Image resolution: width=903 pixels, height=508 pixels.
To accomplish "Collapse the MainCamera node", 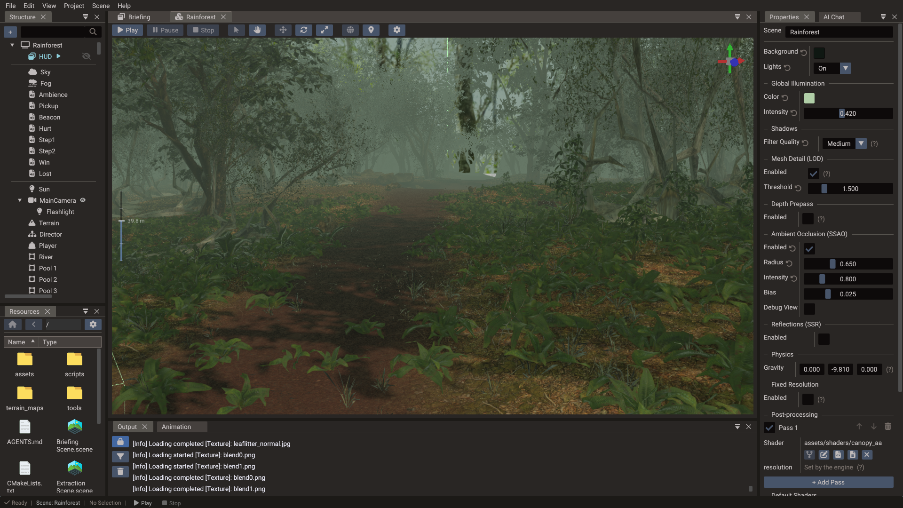I will pos(20,200).
